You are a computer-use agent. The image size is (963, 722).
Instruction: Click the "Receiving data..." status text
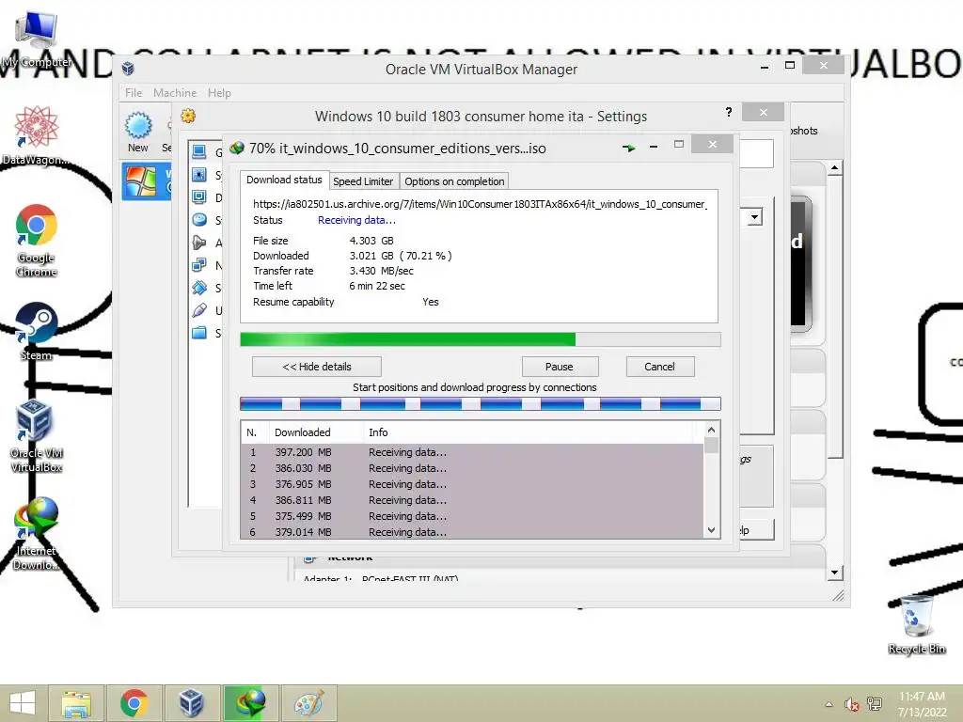point(356,220)
